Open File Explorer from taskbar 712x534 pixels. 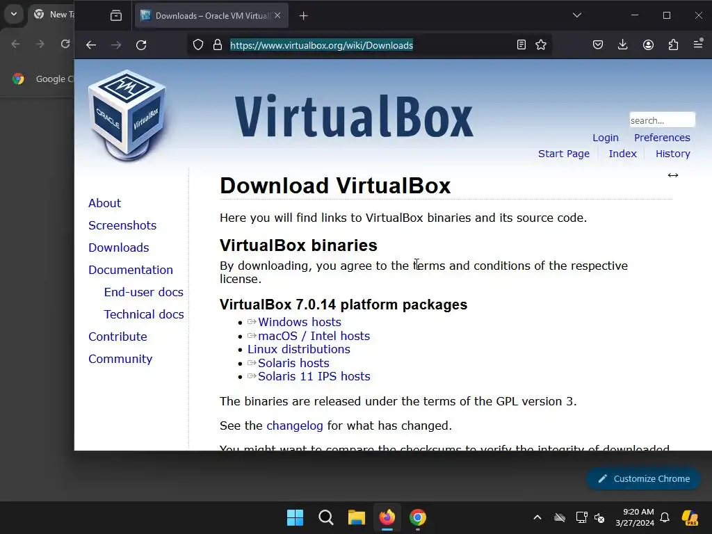(357, 517)
